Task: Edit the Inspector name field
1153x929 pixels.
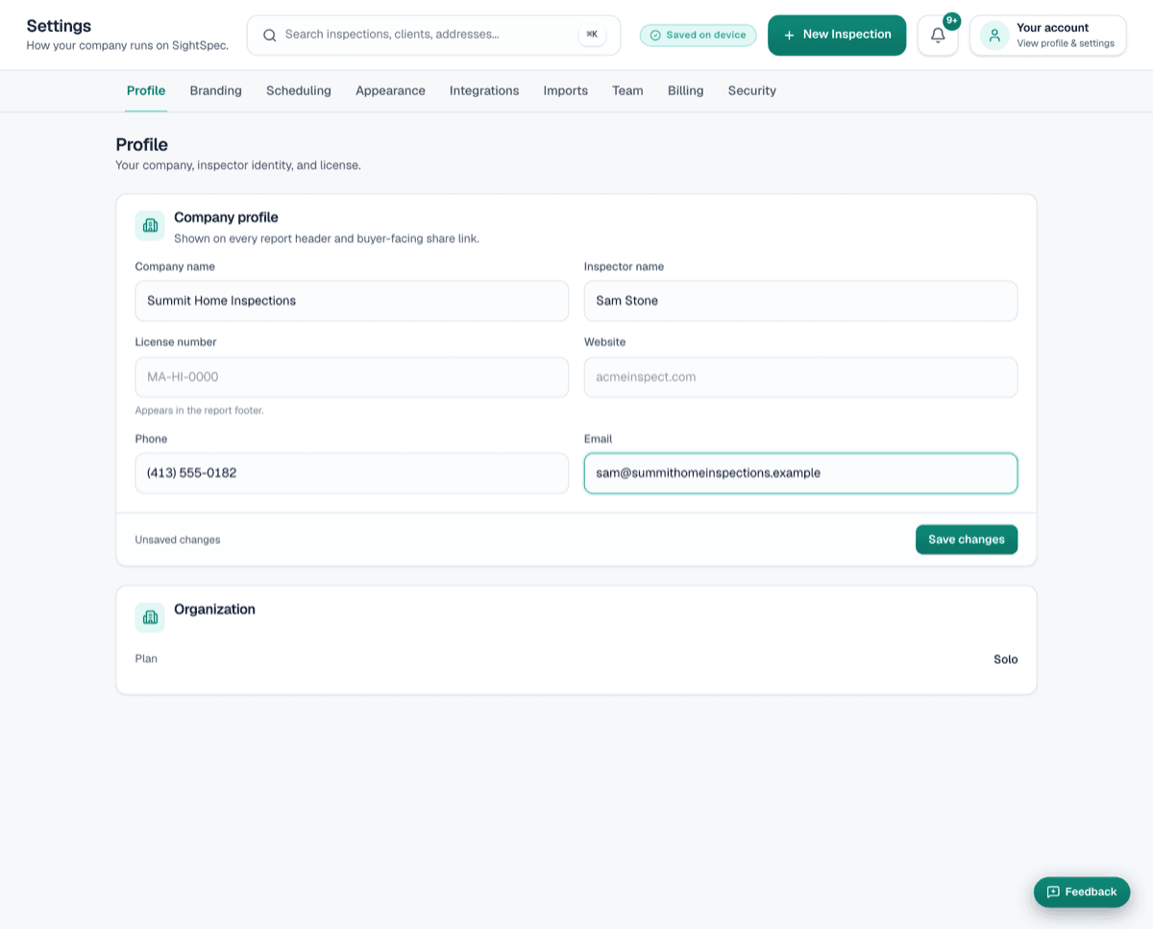Action: tap(800, 301)
